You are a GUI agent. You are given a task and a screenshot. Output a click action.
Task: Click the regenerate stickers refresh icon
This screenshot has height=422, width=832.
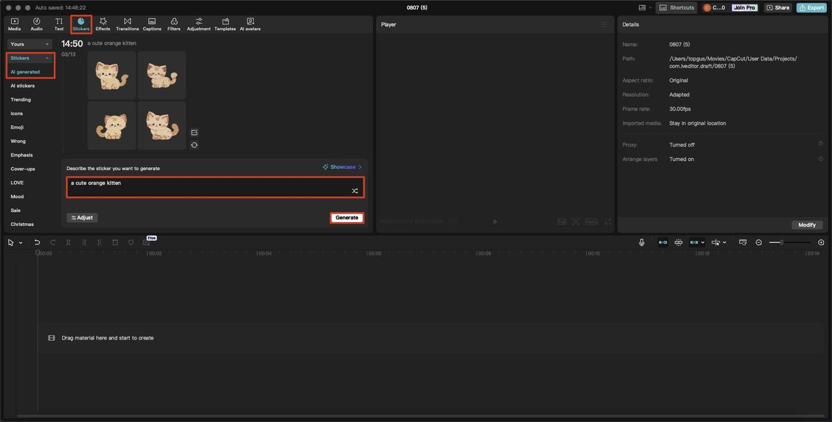(x=194, y=145)
